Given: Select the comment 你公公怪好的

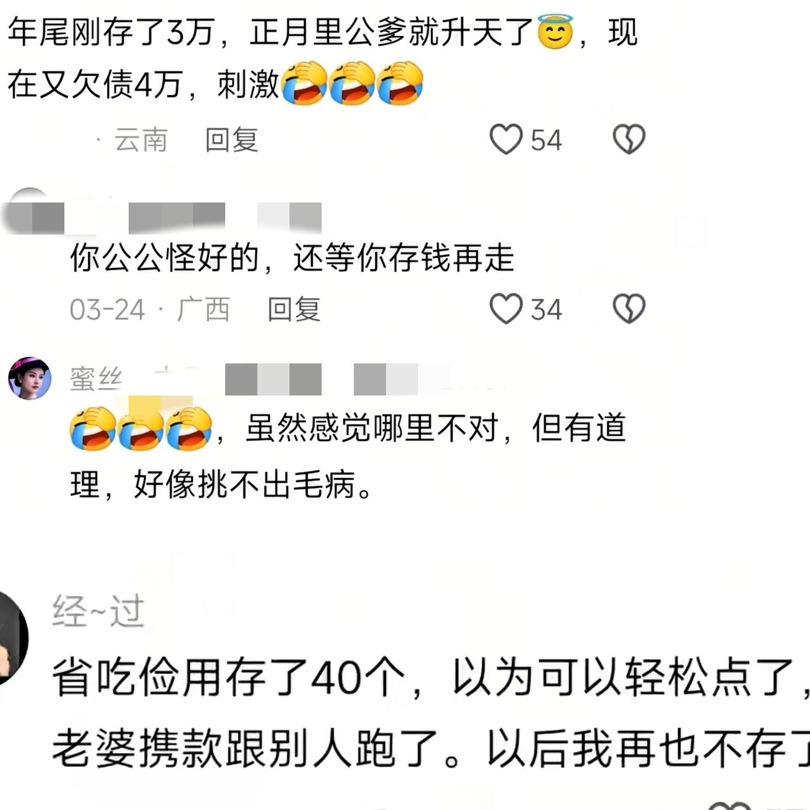Looking at the screenshot, I should point(292,258).
